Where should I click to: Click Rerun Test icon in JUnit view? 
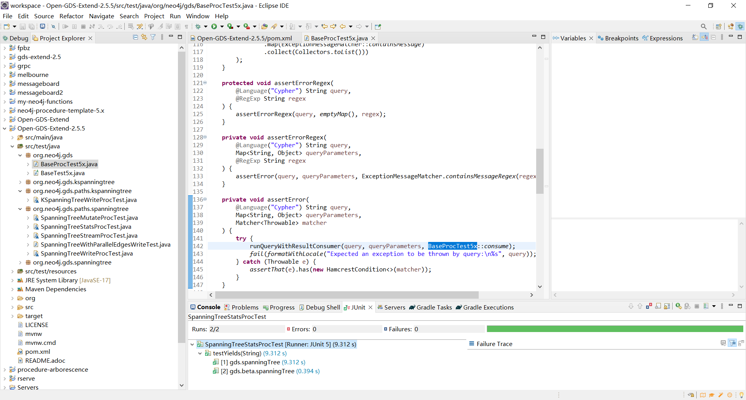pos(678,306)
